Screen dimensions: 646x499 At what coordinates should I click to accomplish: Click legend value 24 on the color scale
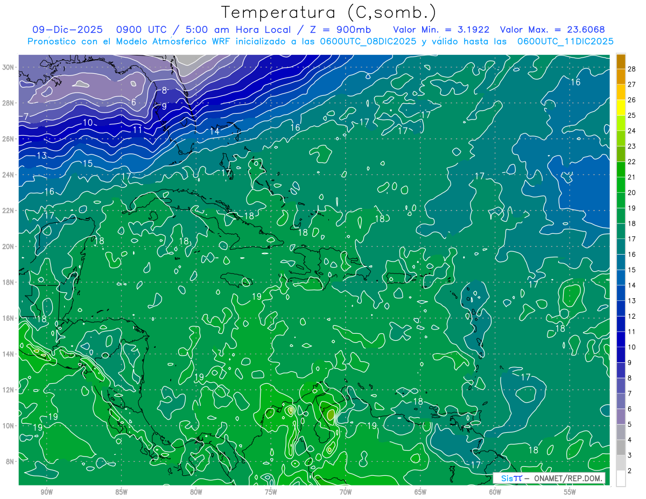(631, 130)
